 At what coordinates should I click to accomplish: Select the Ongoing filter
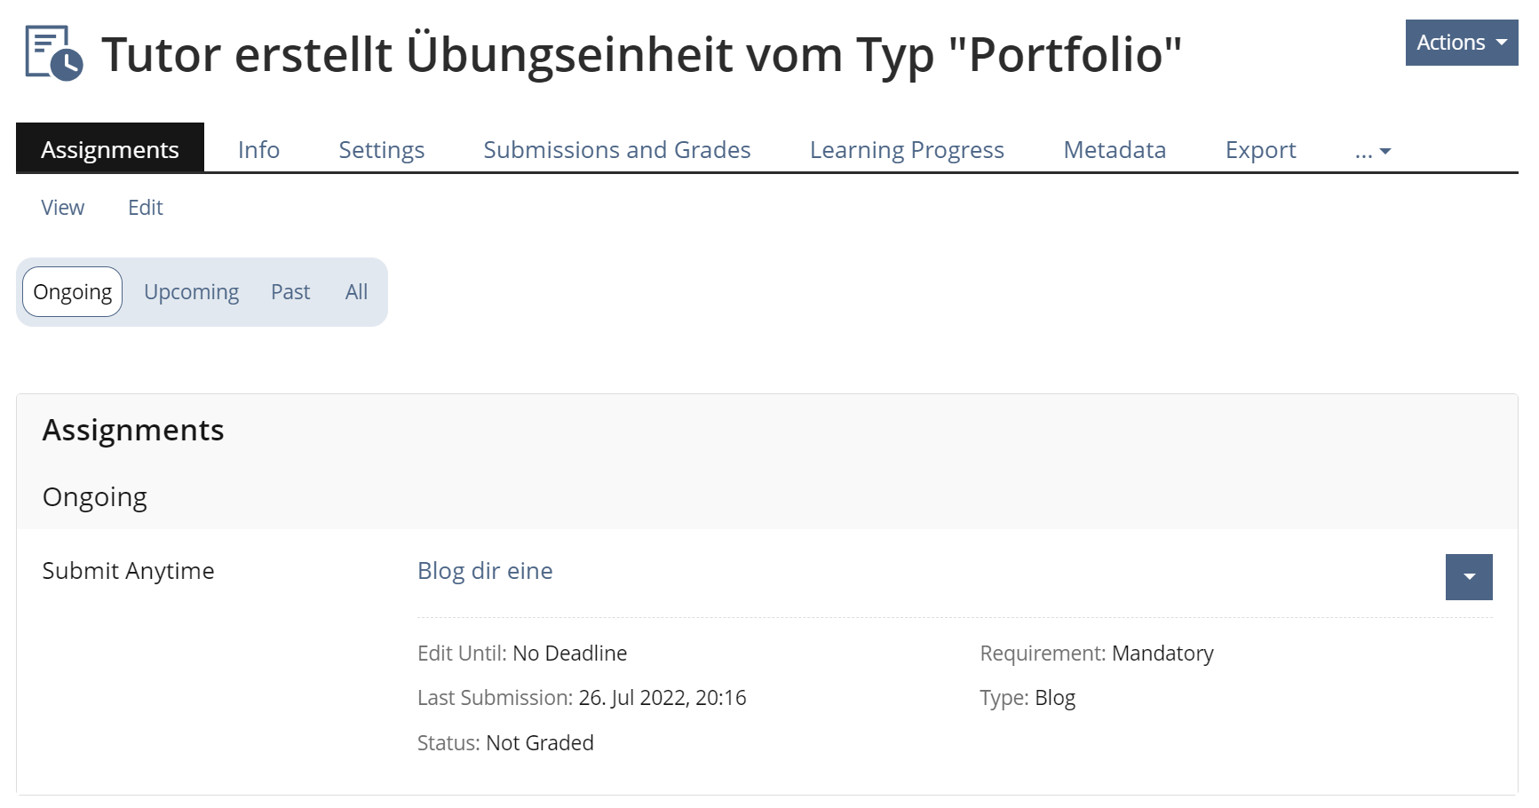(73, 292)
